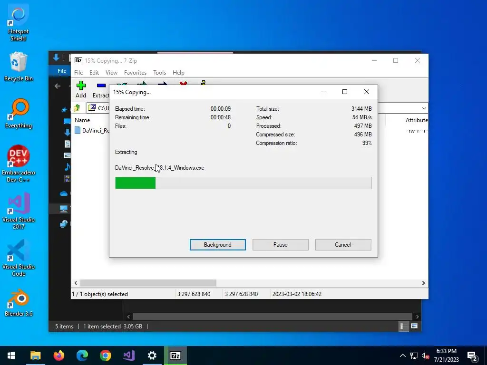Click the Embarcadero Dev-C++ desktop icon
Screen dimensions: 487x365
tap(19, 164)
